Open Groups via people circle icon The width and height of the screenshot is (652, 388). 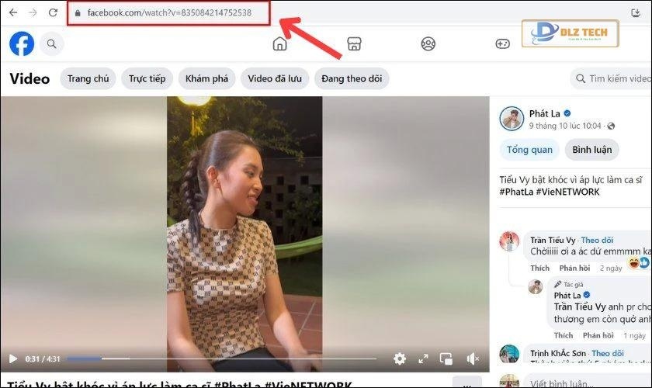tap(428, 43)
